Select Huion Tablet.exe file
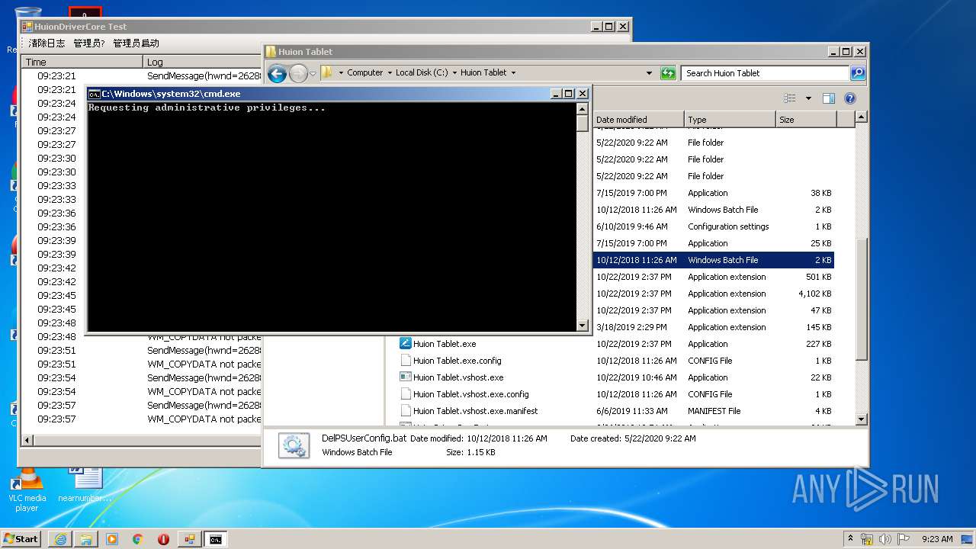 click(445, 344)
